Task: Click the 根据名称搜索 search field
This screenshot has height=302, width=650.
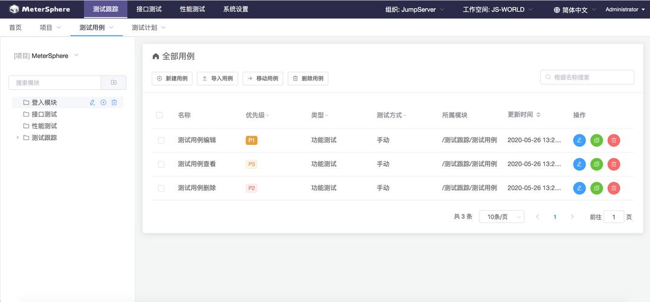Action: click(587, 77)
